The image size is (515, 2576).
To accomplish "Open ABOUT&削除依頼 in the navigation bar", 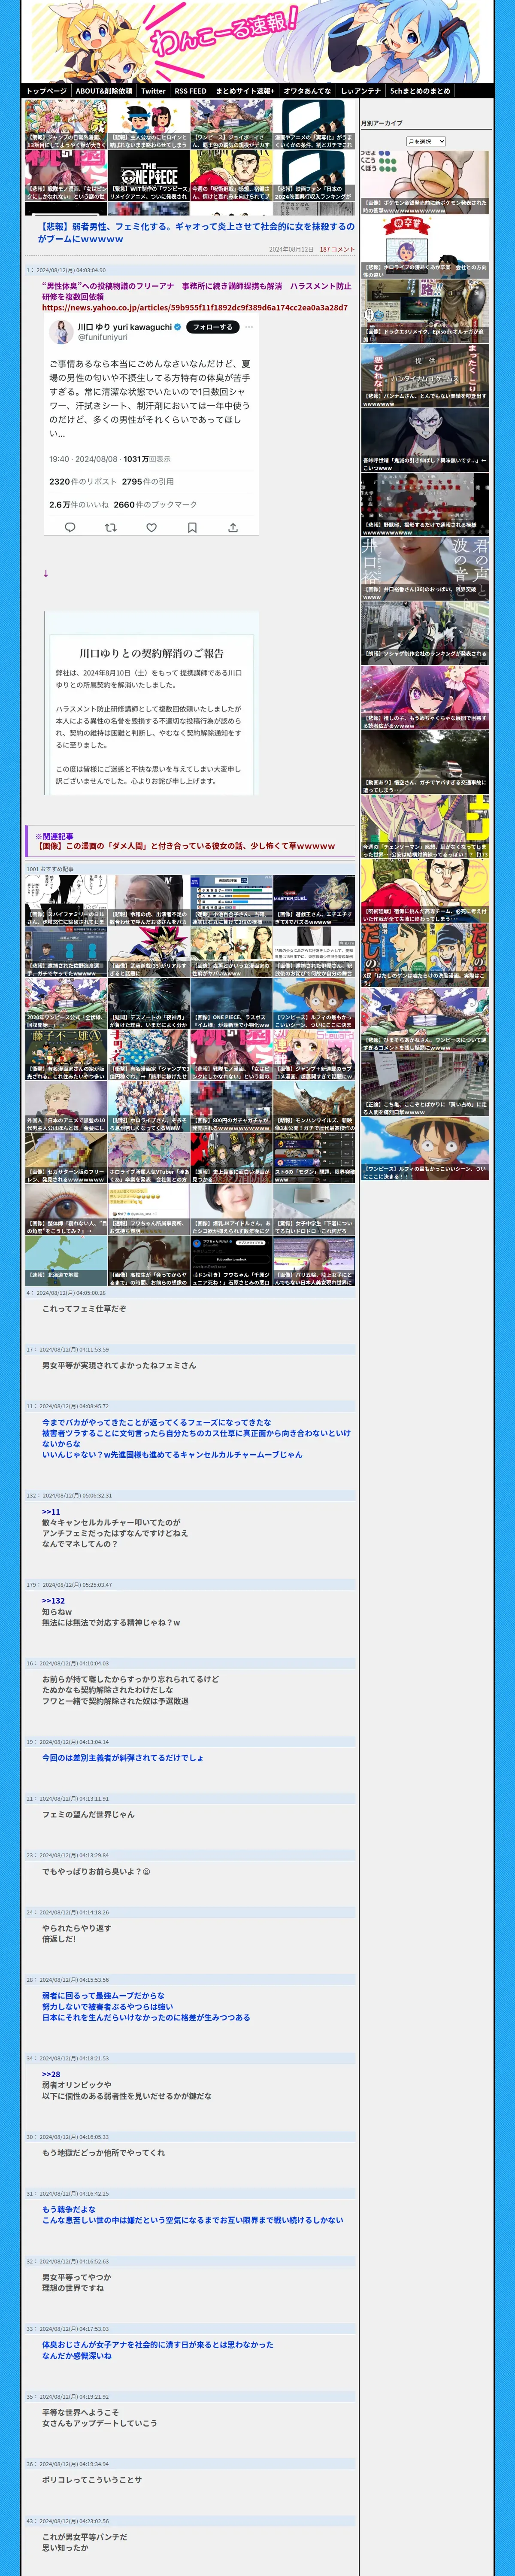I will (x=104, y=91).
